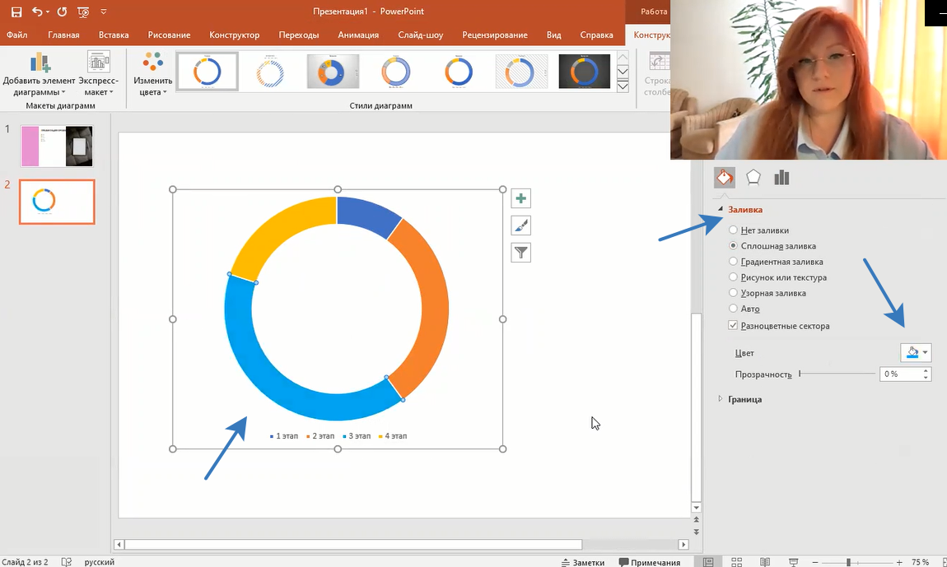Open Chart Elements plus button
This screenshot has width=947, height=567.
[520, 198]
